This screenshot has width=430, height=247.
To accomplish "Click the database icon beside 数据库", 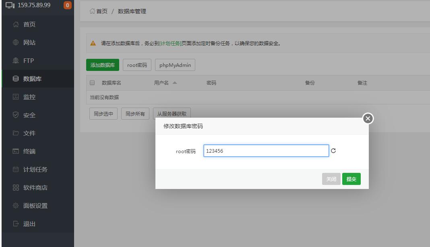I will coord(16,79).
